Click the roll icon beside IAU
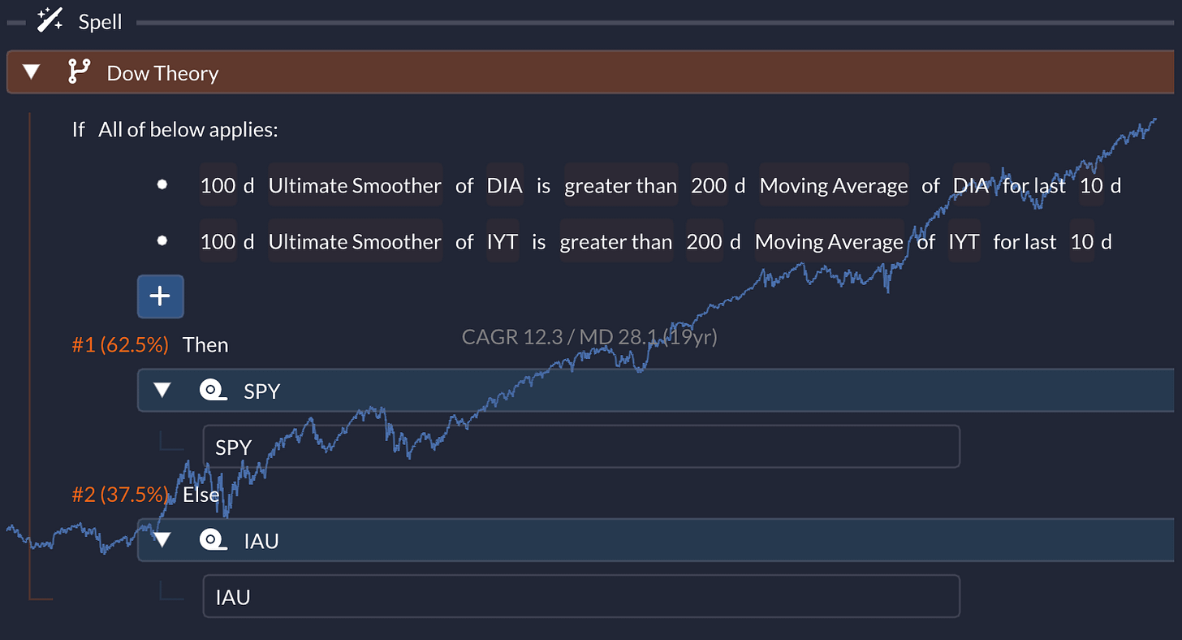The height and width of the screenshot is (640, 1182). coord(213,540)
